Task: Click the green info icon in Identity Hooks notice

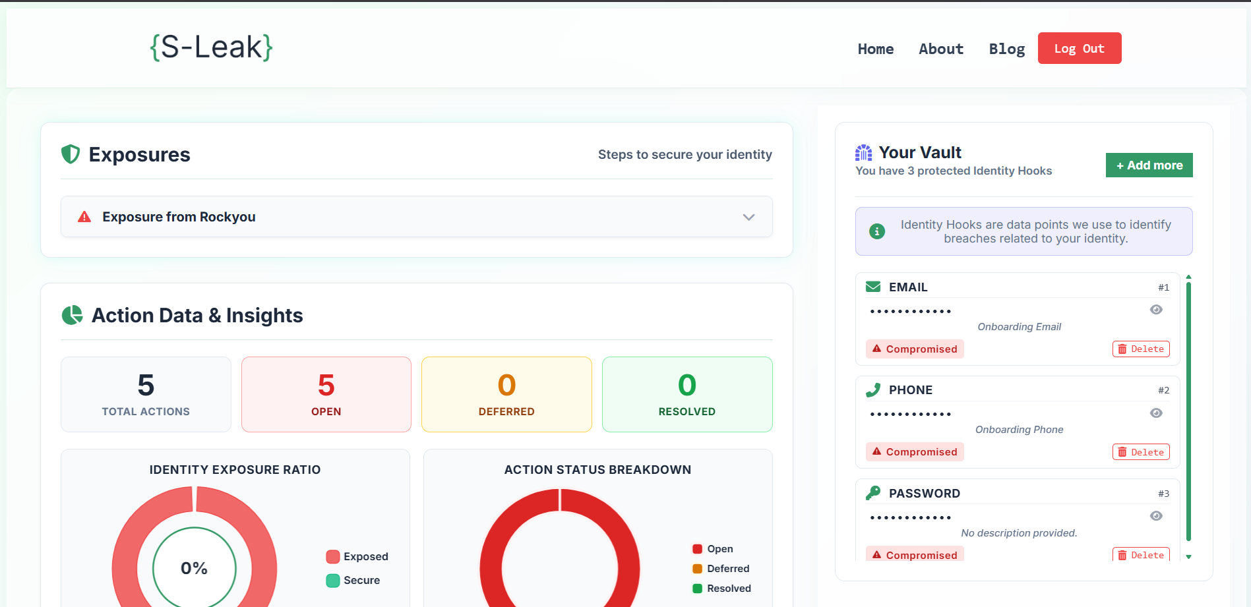Action: point(877,231)
